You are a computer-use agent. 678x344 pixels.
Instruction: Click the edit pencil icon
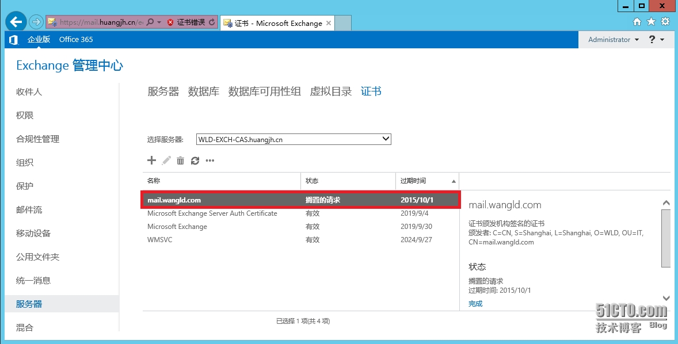pyautogui.click(x=166, y=160)
